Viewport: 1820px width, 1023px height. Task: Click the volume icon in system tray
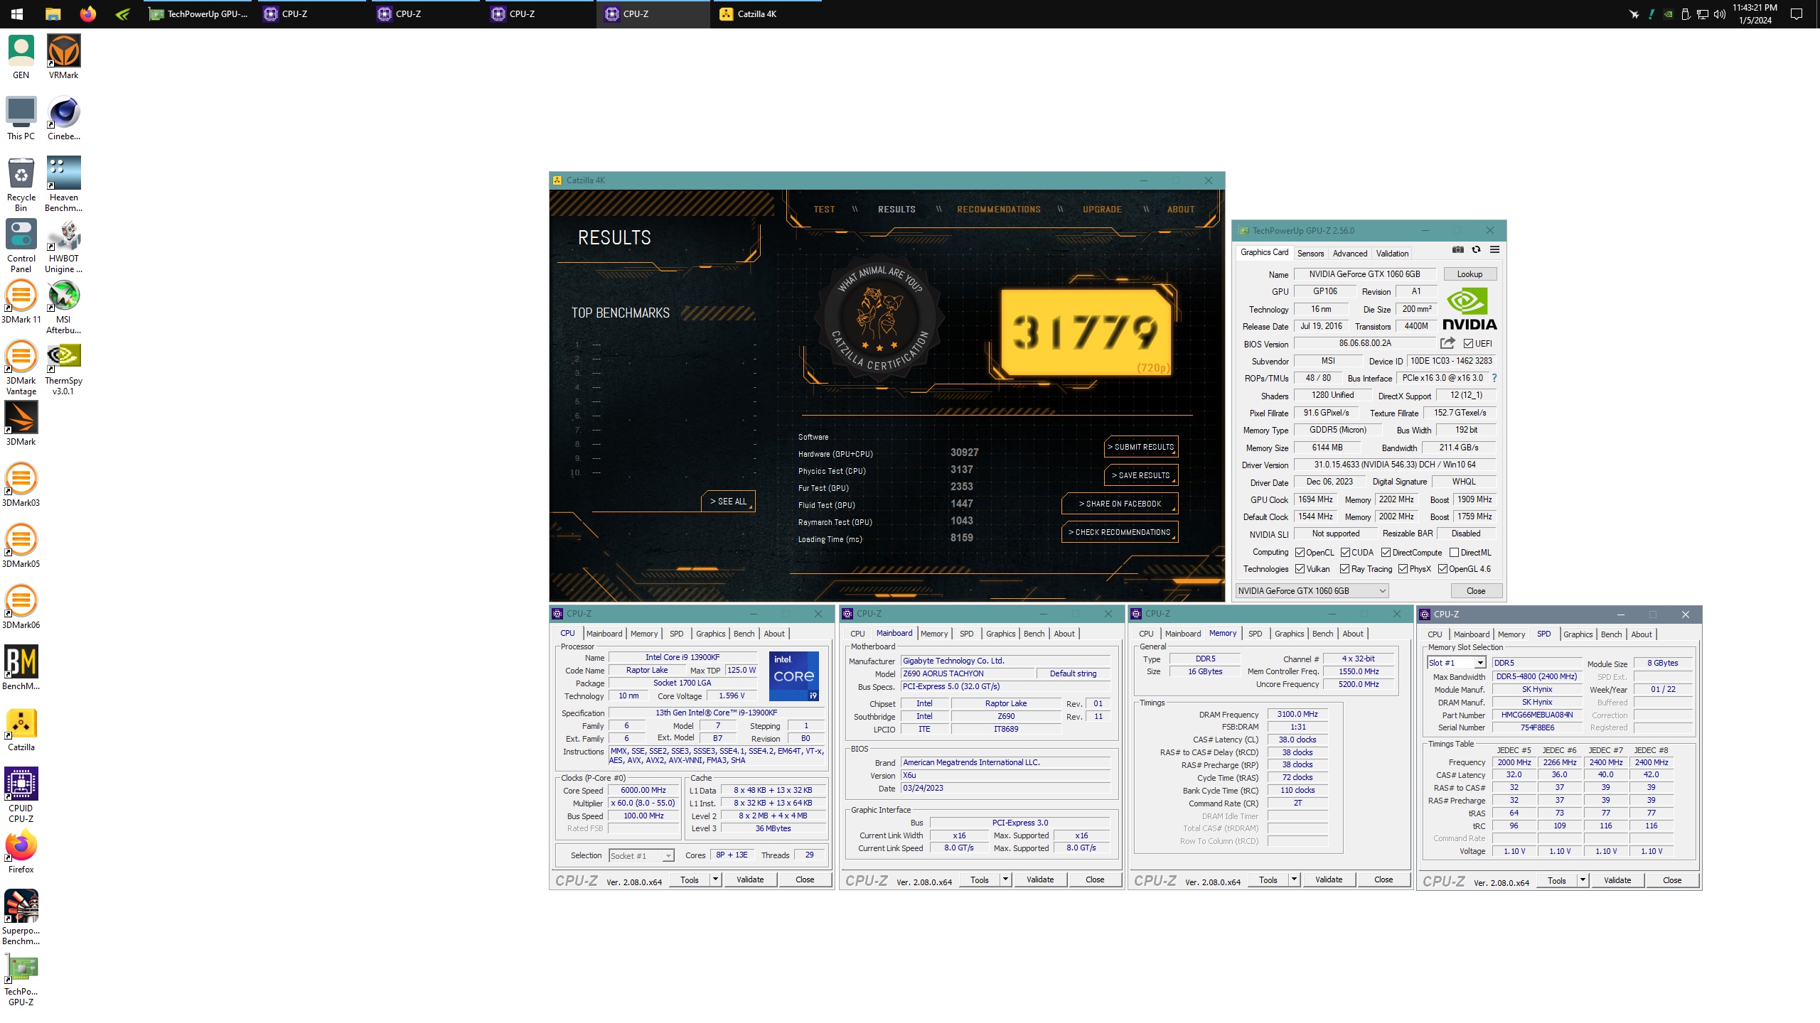1719,13
